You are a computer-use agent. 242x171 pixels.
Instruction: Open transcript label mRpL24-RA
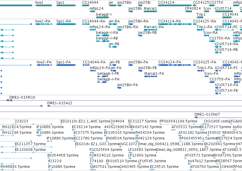100,27
